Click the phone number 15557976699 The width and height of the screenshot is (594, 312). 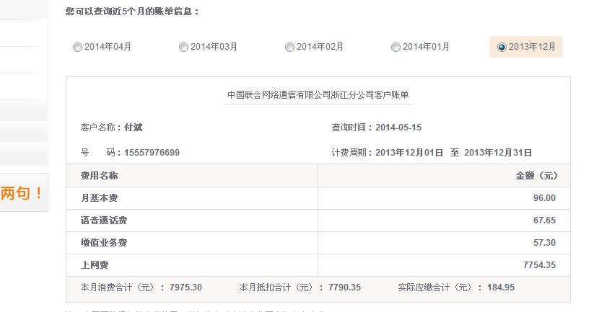pos(152,153)
